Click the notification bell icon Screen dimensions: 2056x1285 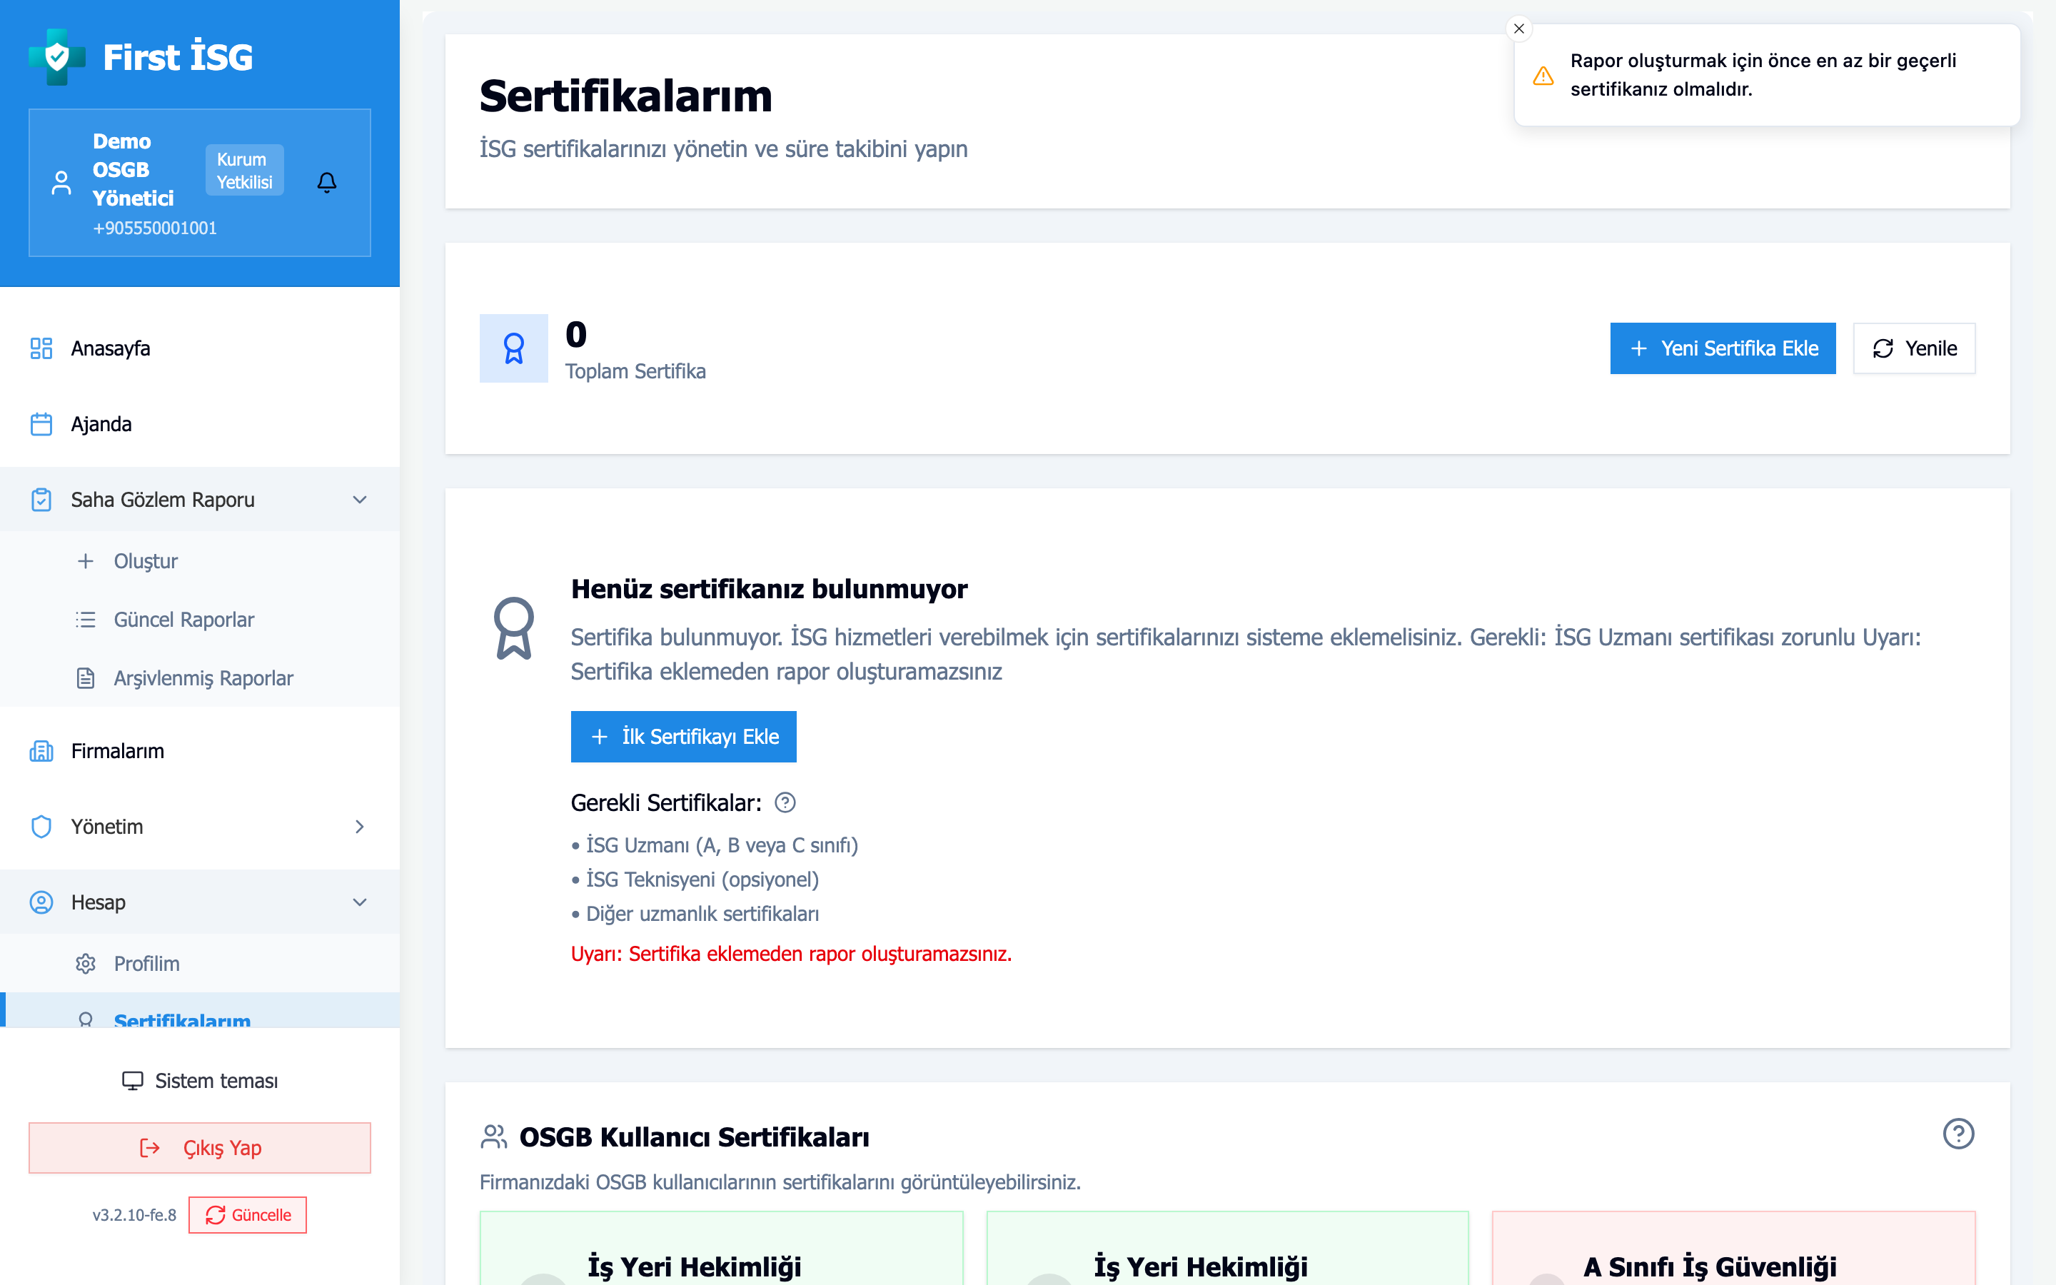(326, 182)
